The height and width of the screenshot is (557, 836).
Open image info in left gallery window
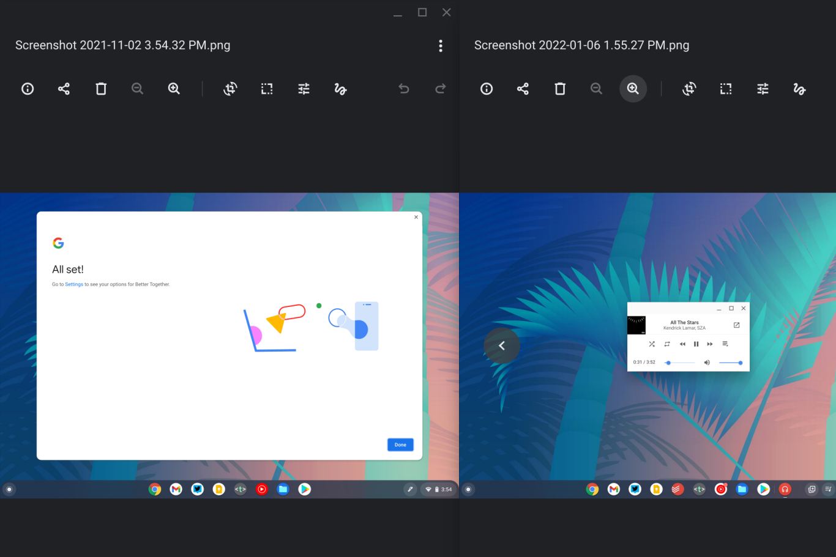pos(28,89)
